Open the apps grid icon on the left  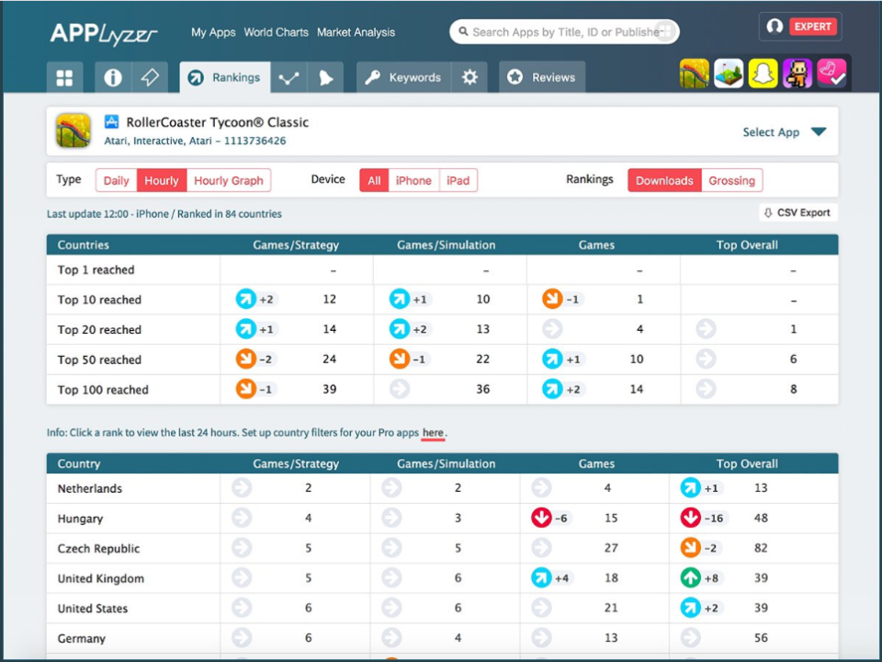click(x=64, y=77)
